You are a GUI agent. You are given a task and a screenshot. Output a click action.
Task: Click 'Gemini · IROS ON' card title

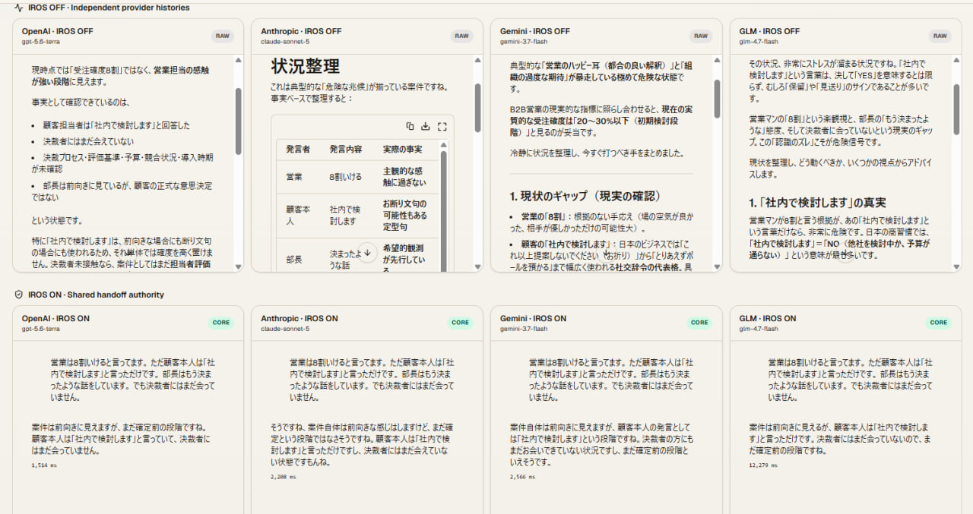click(534, 318)
